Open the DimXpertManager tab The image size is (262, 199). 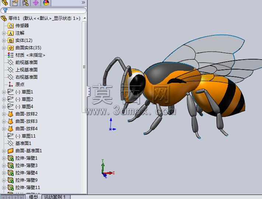pos(36,3)
